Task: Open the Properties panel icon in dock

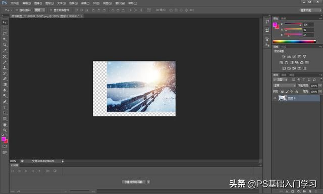Action: point(267,30)
